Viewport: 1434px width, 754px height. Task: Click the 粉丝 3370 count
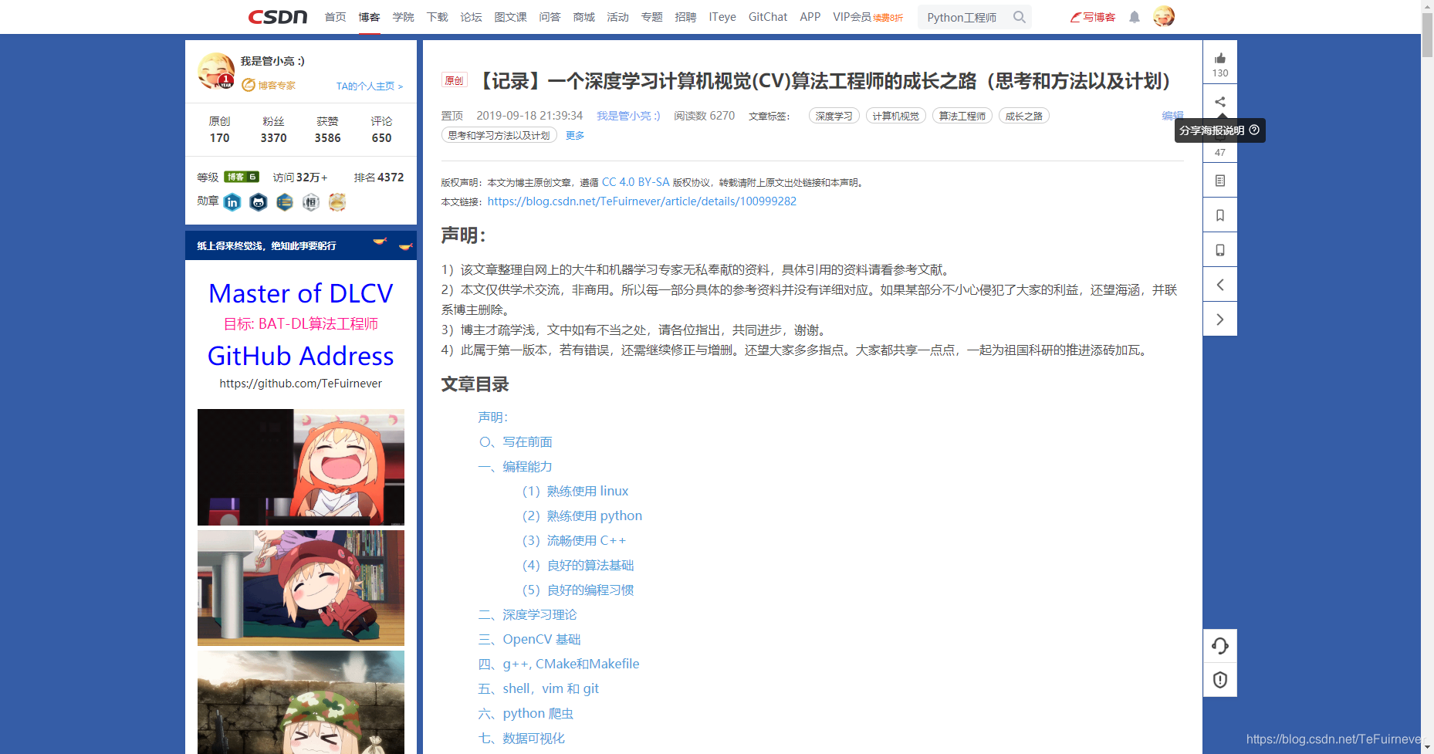click(x=273, y=130)
